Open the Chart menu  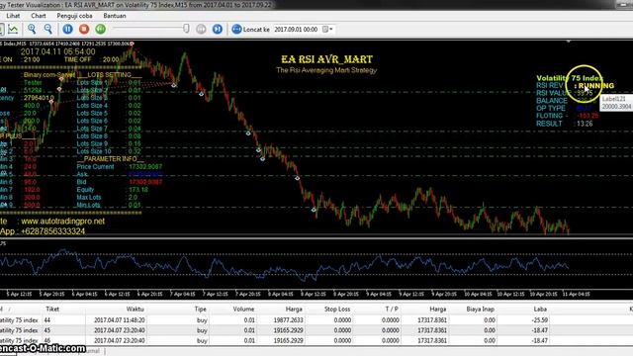pos(39,16)
